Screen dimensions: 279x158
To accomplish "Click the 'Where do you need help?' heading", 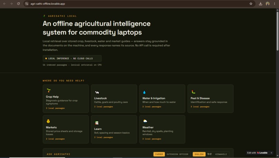I will [63, 81].
